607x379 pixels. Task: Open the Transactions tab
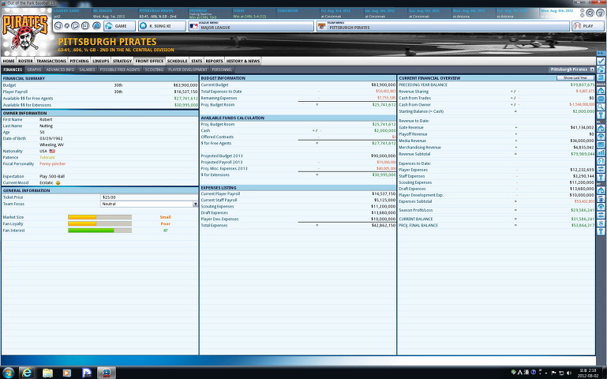pos(51,61)
